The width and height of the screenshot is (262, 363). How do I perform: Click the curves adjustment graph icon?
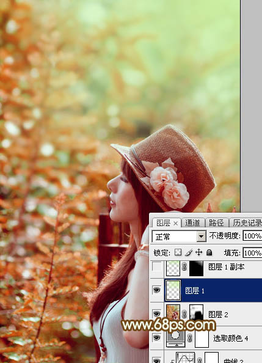(x=185, y=358)
